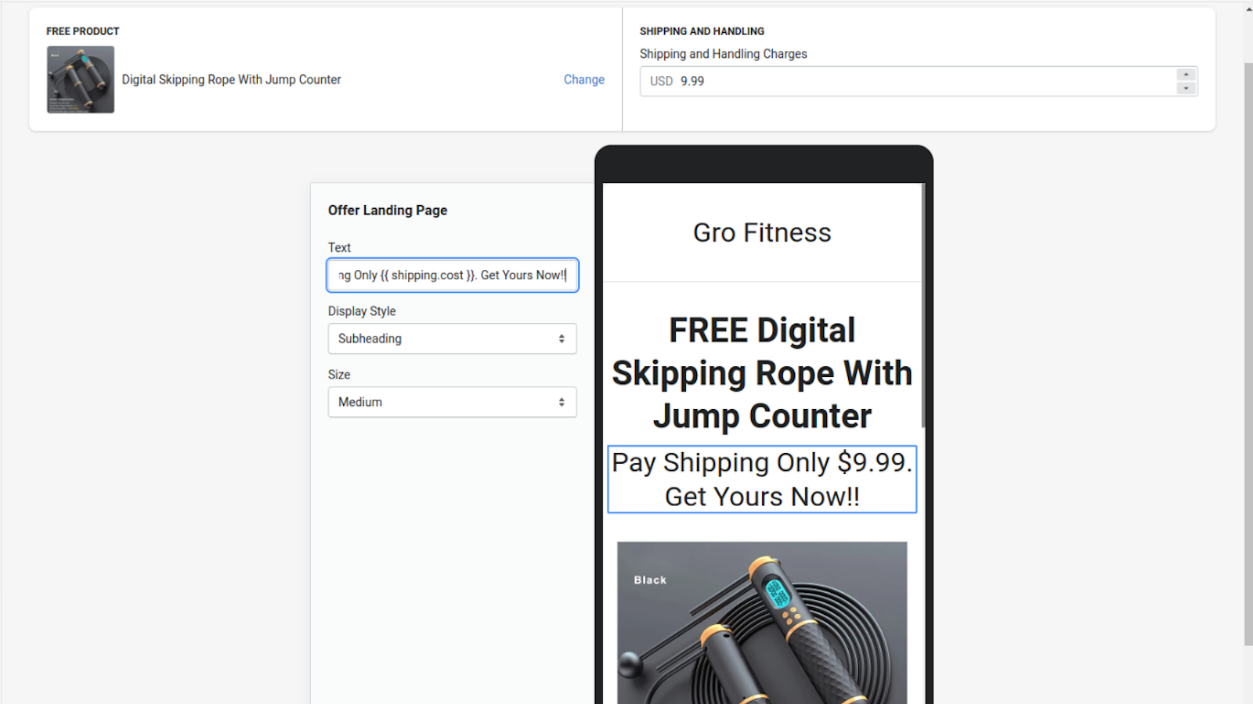Click the Digital Skipping Rope product name link

coord(230,79)
